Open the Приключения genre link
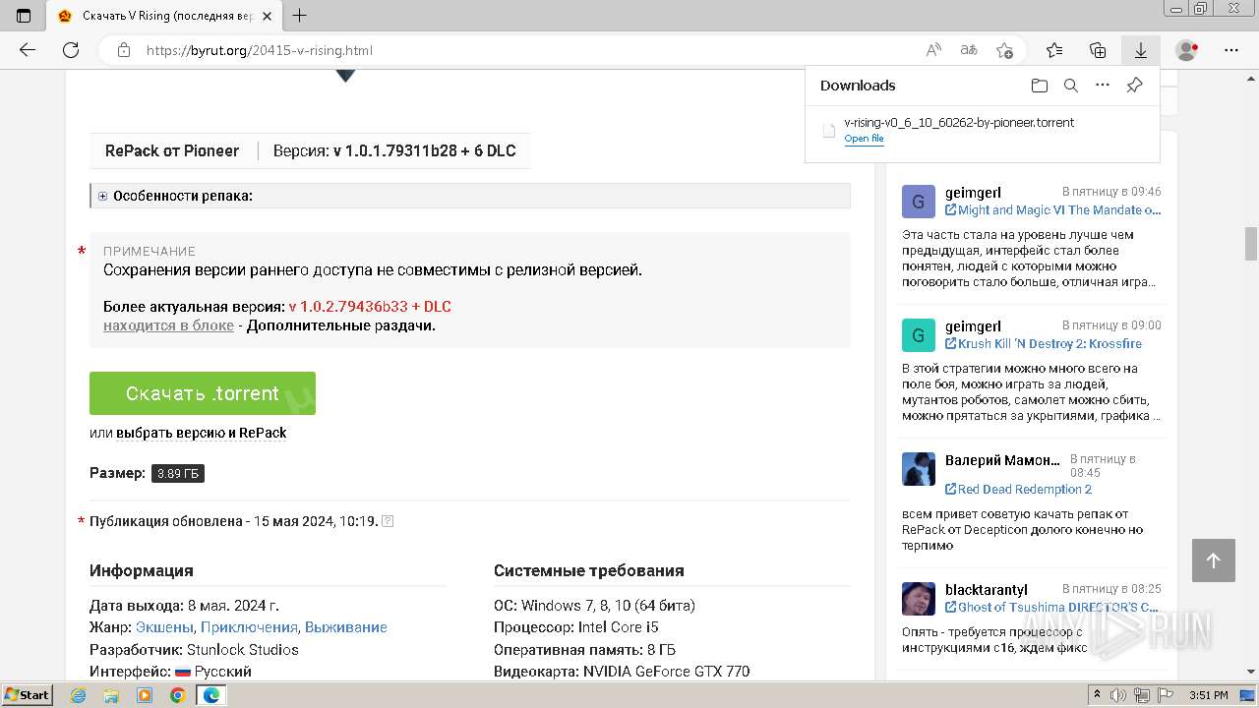This screenshot has height=708, width=1259. pos(249,627)
